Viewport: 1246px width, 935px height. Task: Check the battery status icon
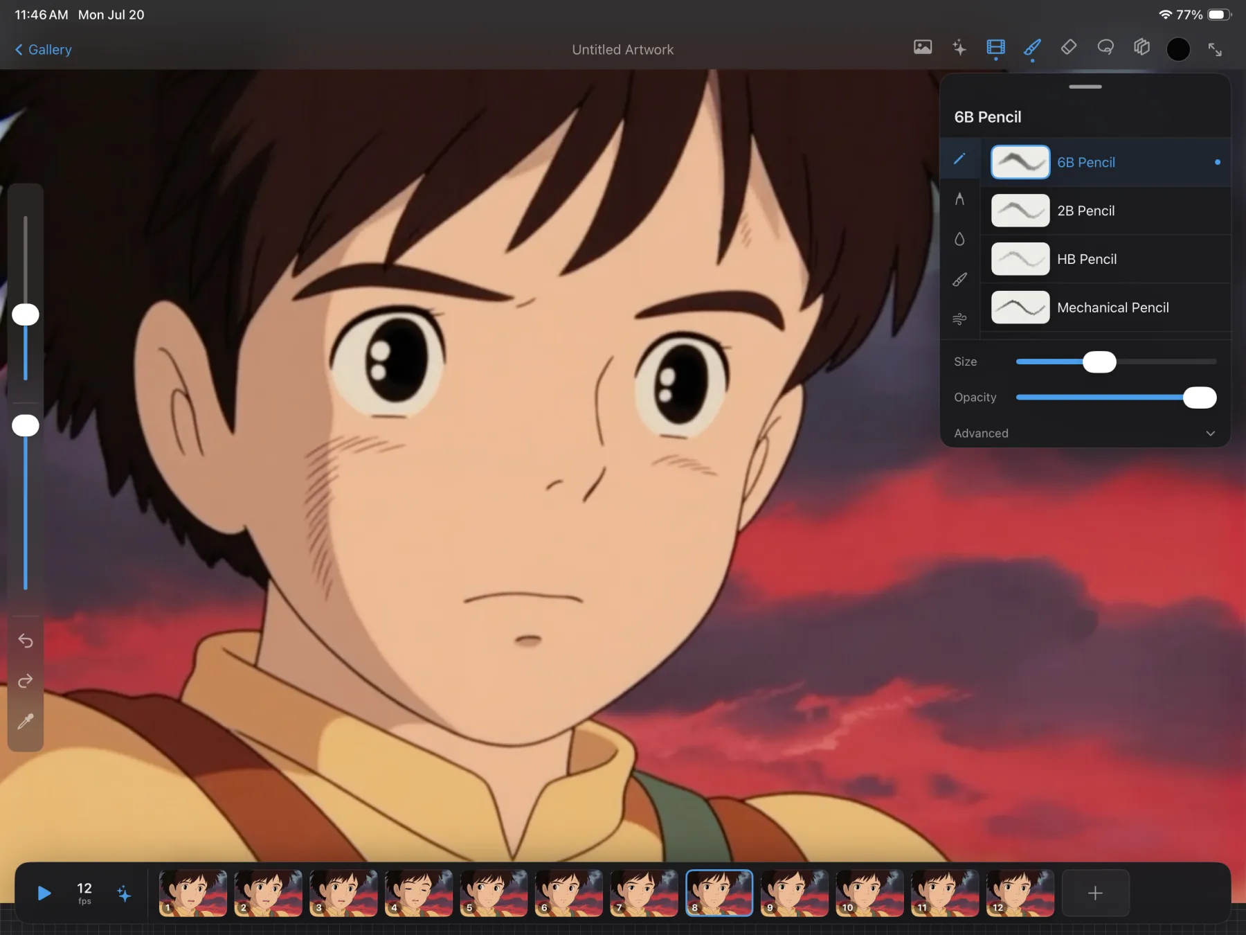[1219, 15]
